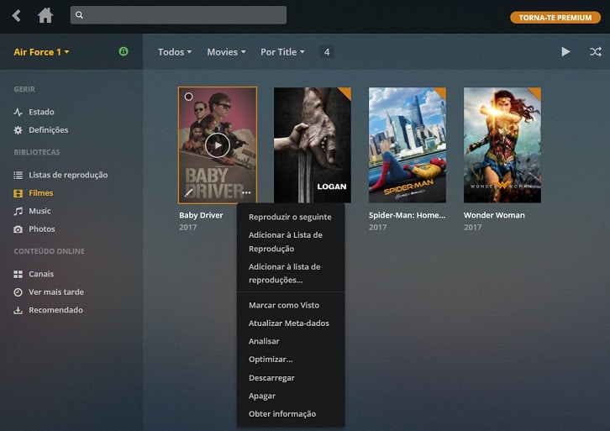
Task: Click the Filmes film strip icon
Action: point(18,193)
